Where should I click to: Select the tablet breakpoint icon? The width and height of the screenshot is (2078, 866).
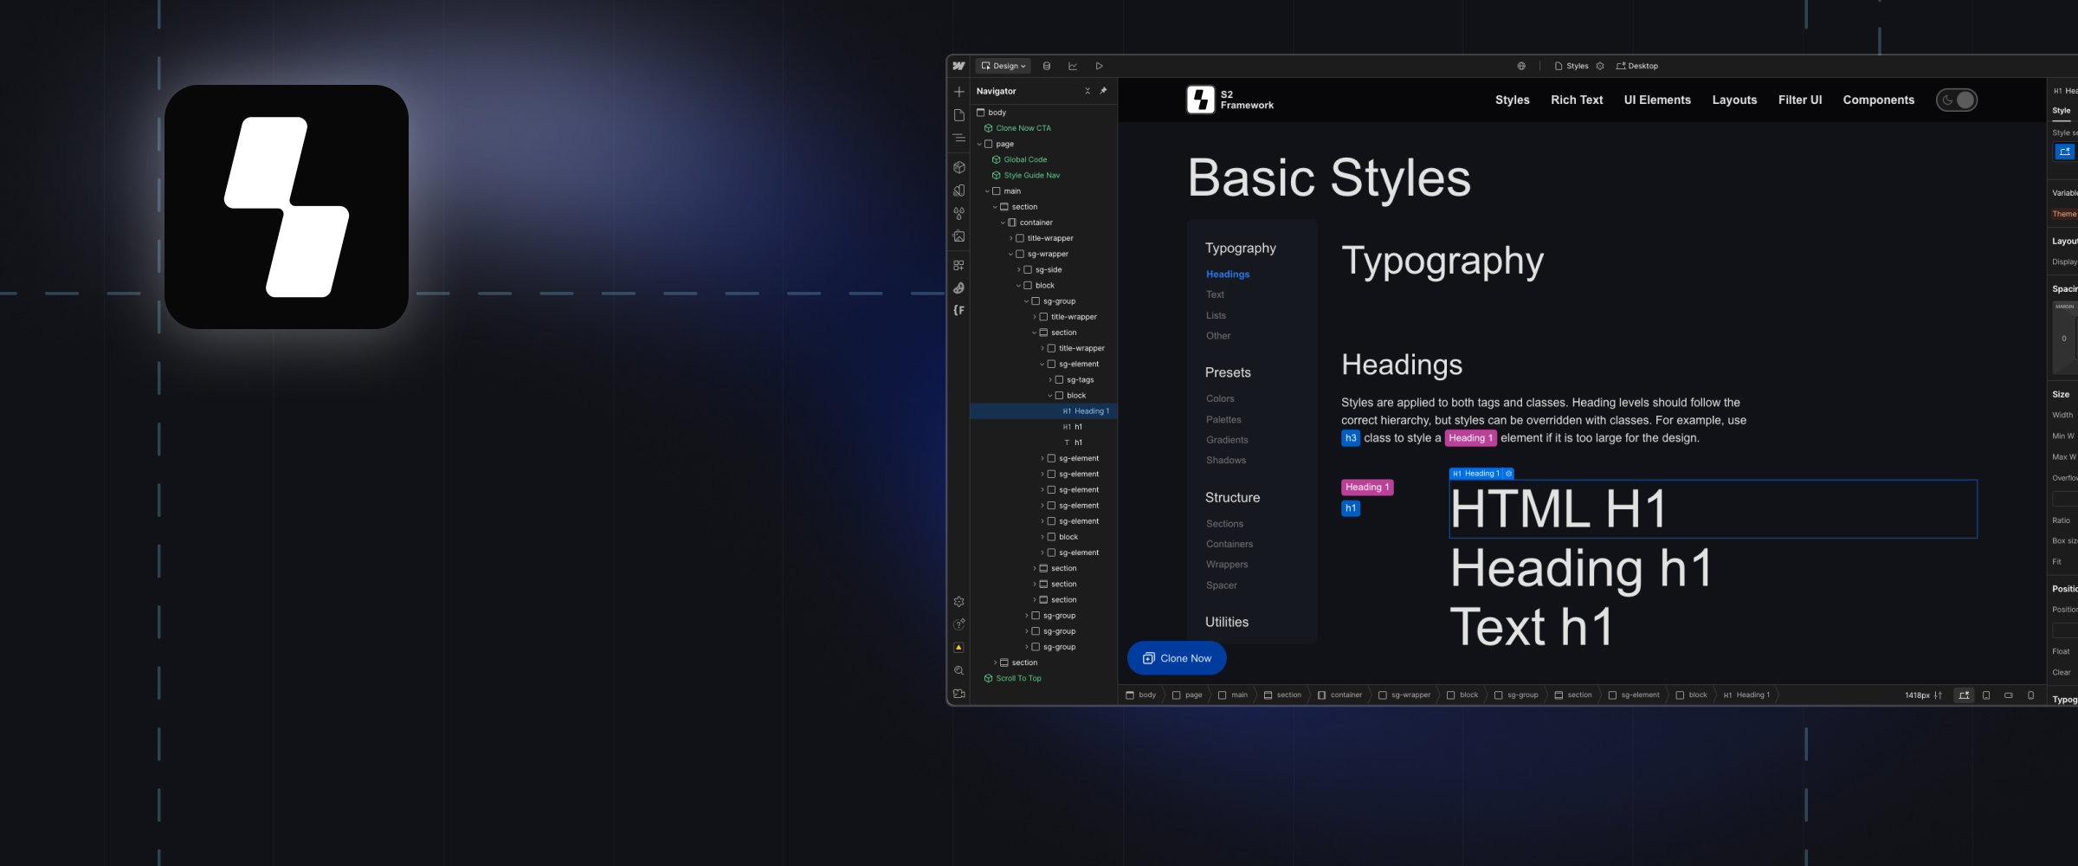1986,695
